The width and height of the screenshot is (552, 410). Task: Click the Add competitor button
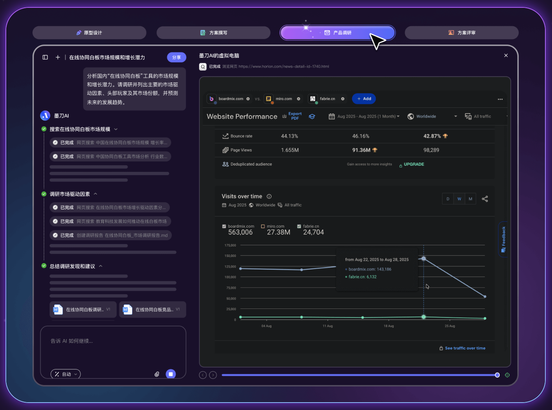[x=364, y=99]
